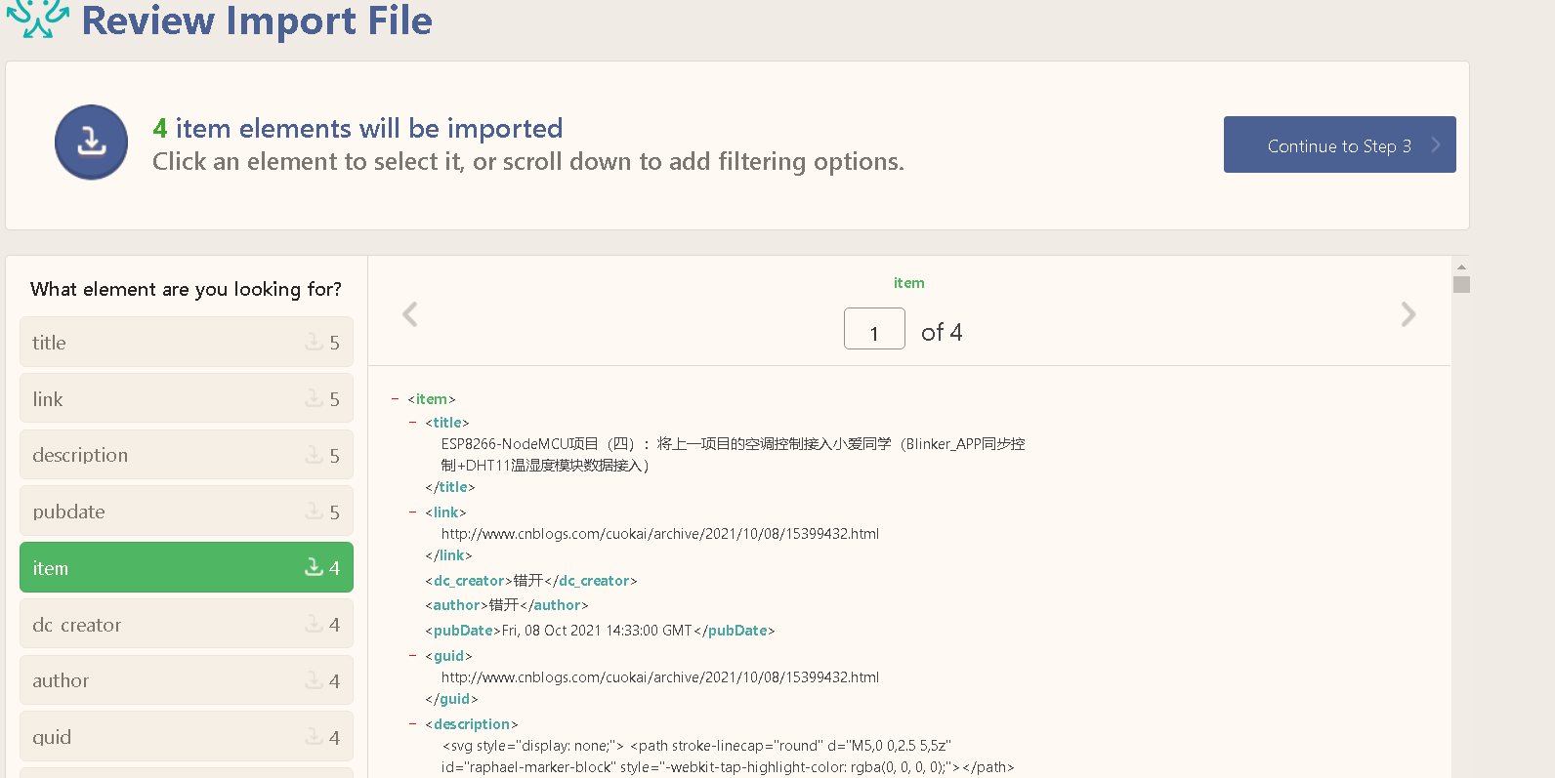Click '4 item elements will be imported' text
This screenshot has width=1555, height=778.
[357, 128]
